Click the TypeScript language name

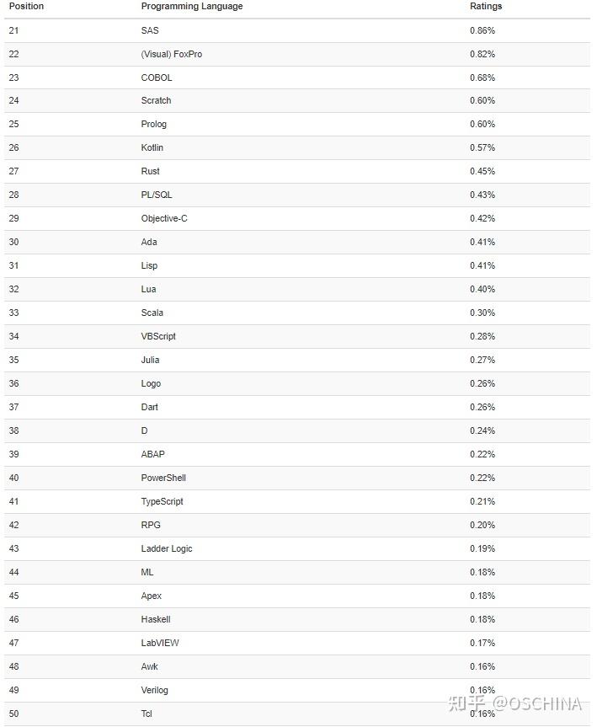click(x=162, y=501)
